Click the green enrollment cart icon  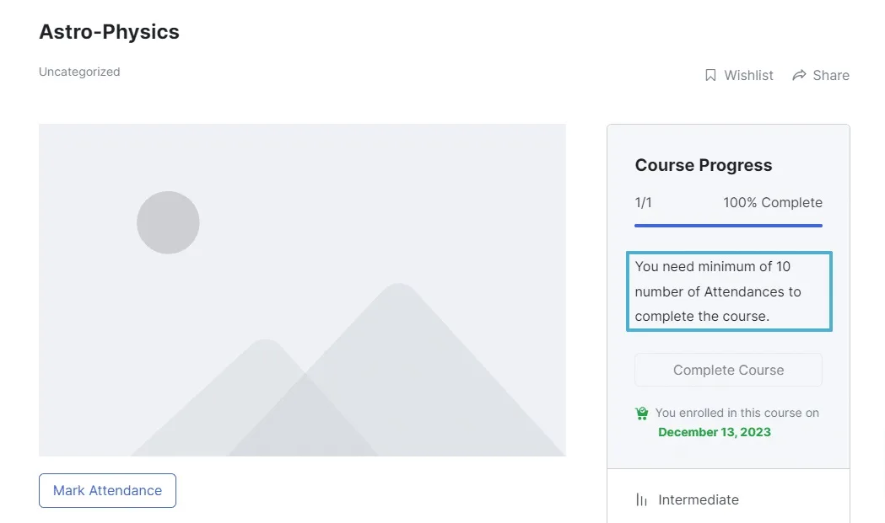(x=641, y=413)
